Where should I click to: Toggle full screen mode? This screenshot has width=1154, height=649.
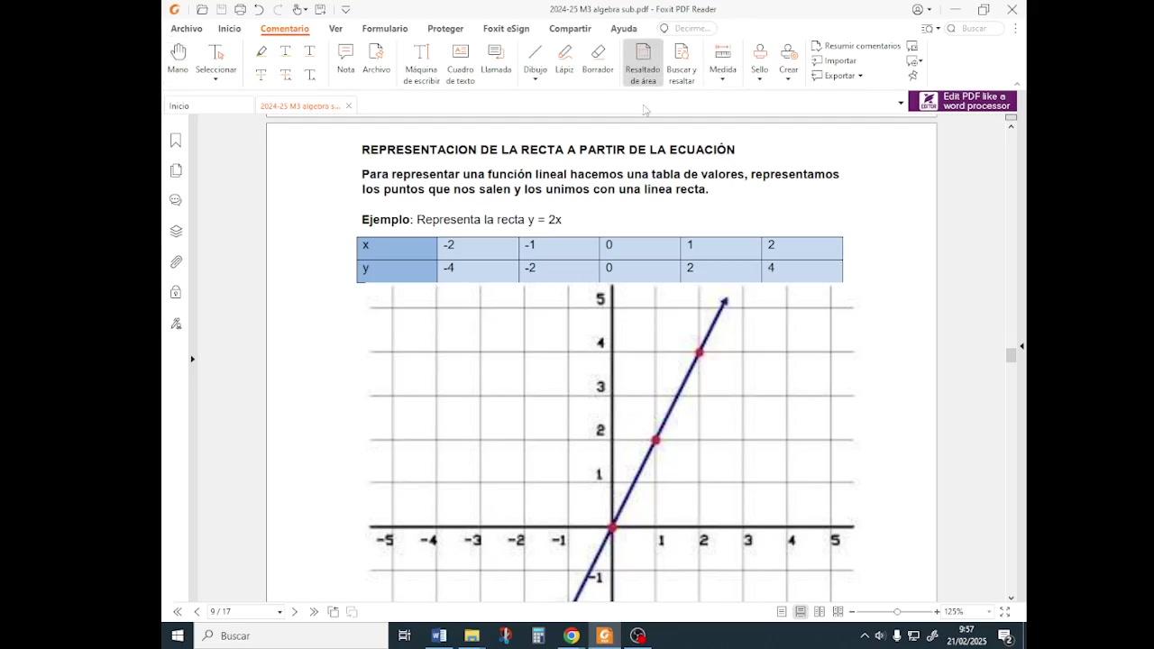click(1005, 612)
